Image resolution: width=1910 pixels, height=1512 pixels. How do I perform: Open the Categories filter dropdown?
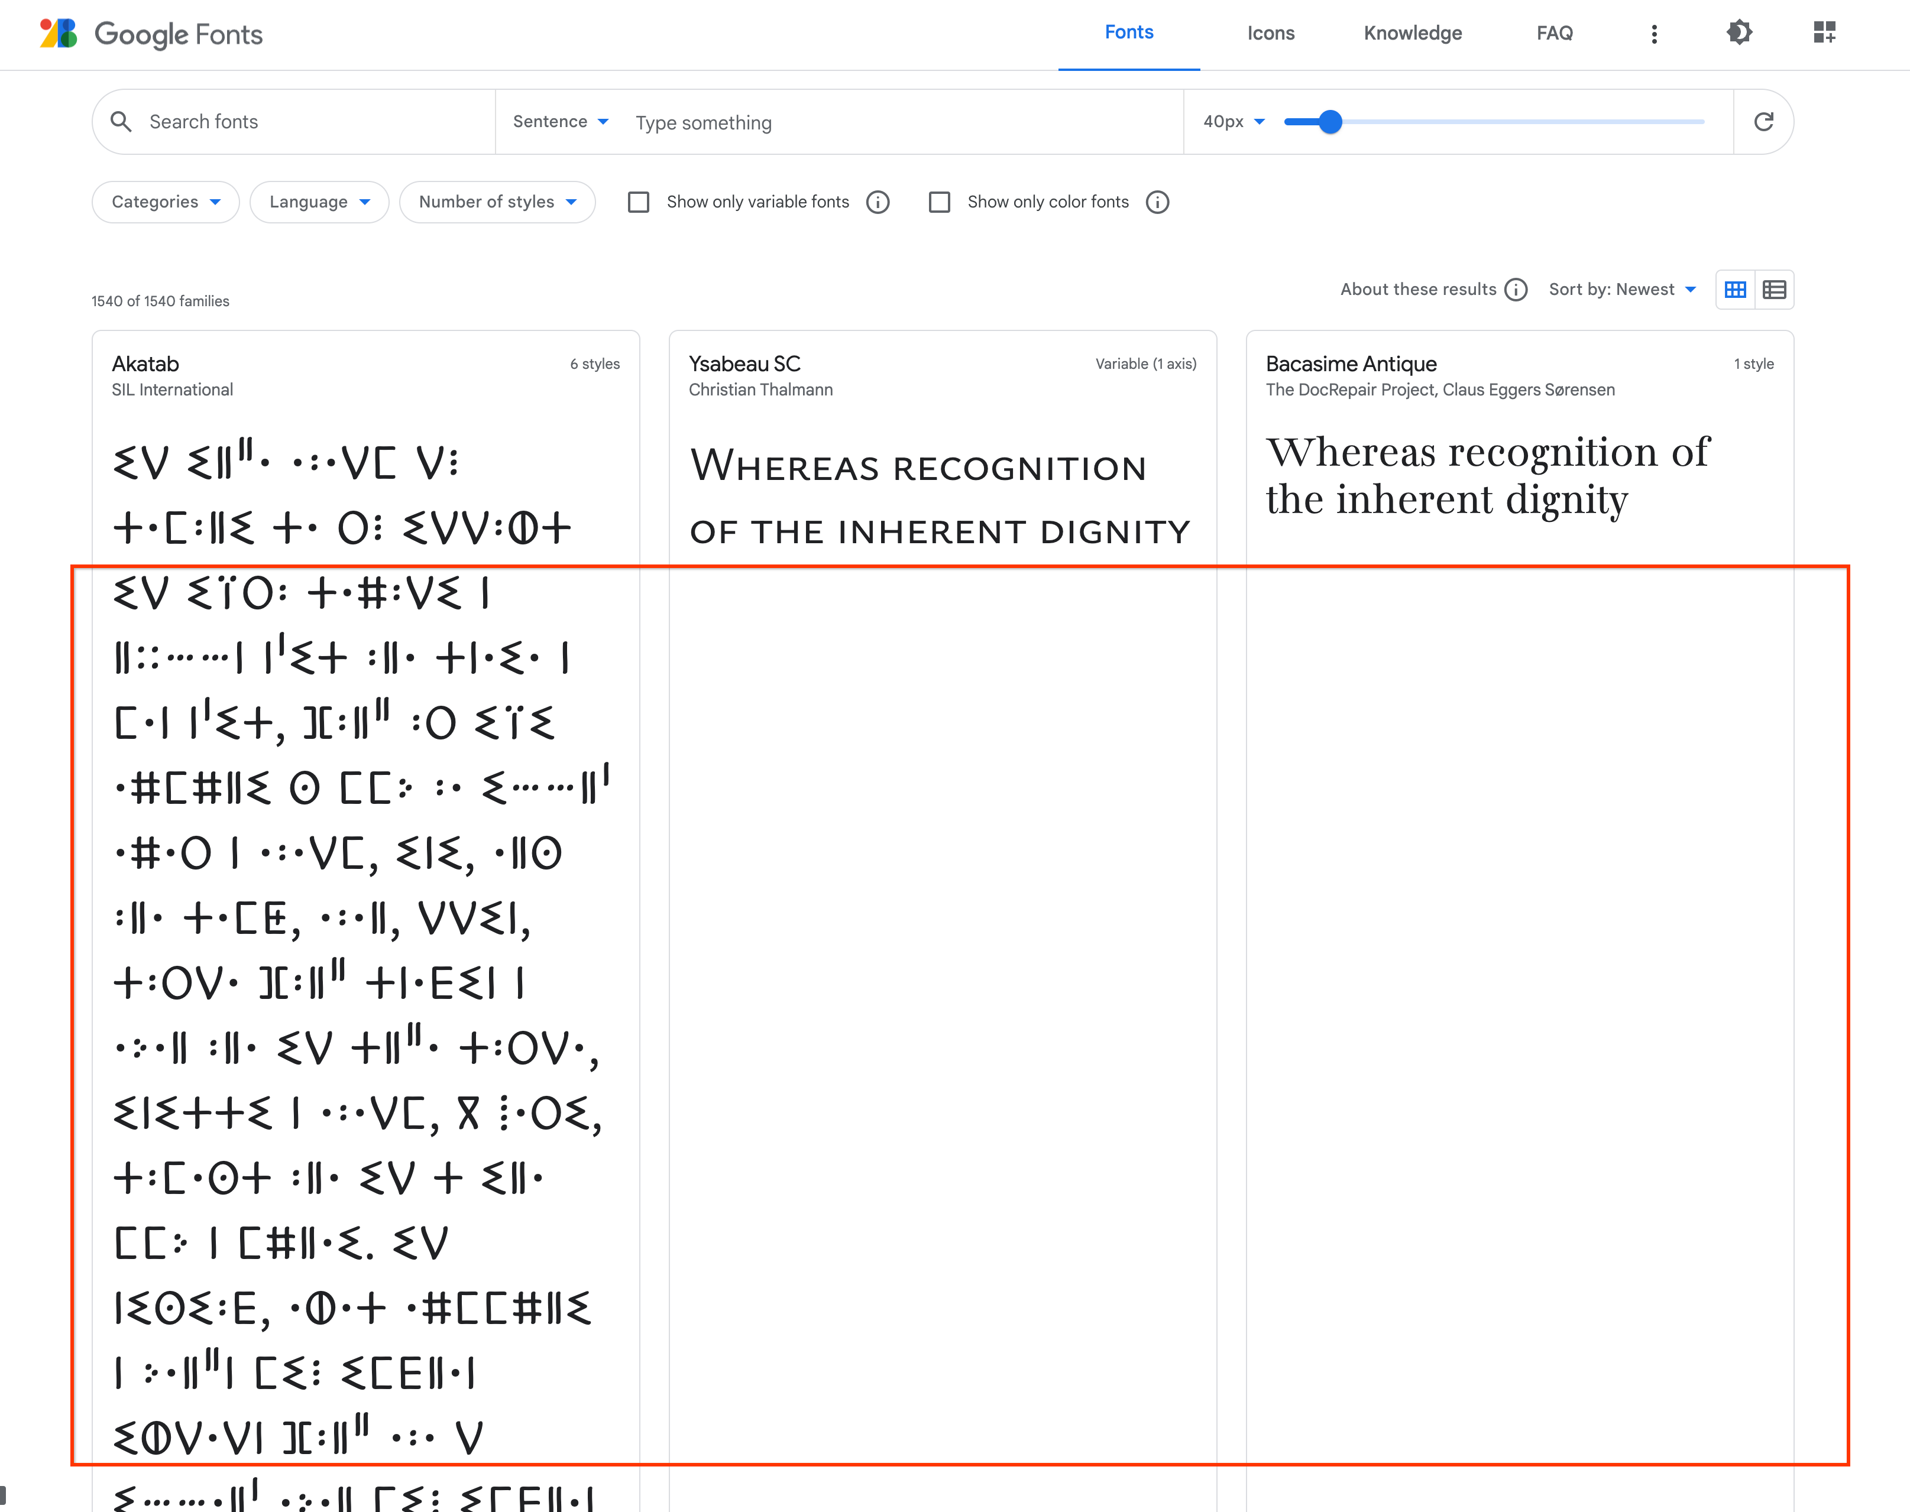tap(165, 202)
